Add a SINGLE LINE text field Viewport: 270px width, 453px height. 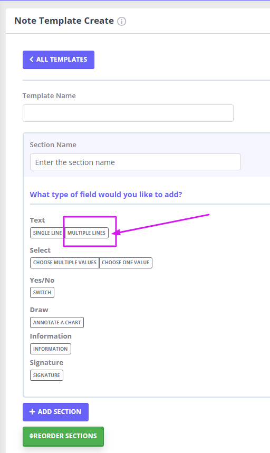pos(47,233)
